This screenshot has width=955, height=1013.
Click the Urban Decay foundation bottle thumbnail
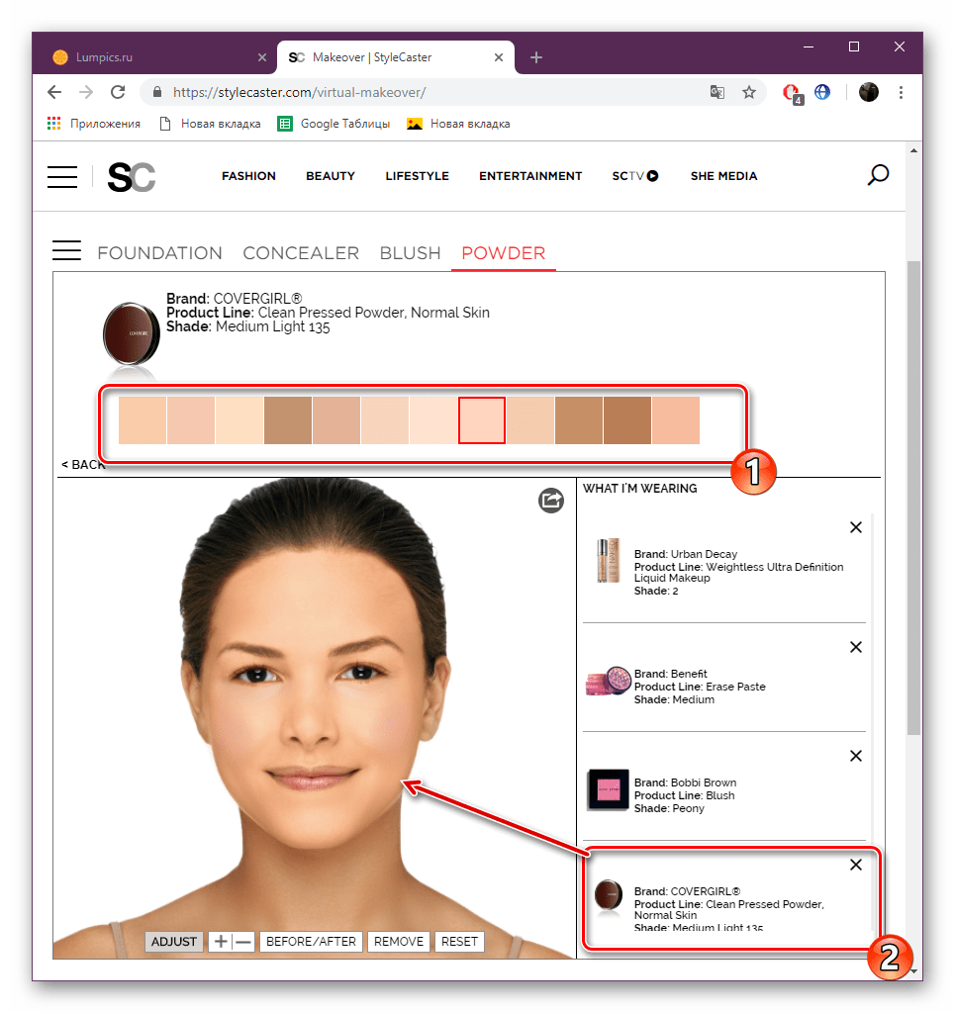click(608, 560)
